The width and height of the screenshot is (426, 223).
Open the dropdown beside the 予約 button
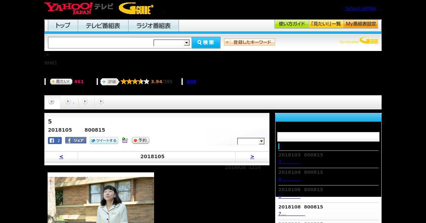pyautogui.click(x=251, y=141)
